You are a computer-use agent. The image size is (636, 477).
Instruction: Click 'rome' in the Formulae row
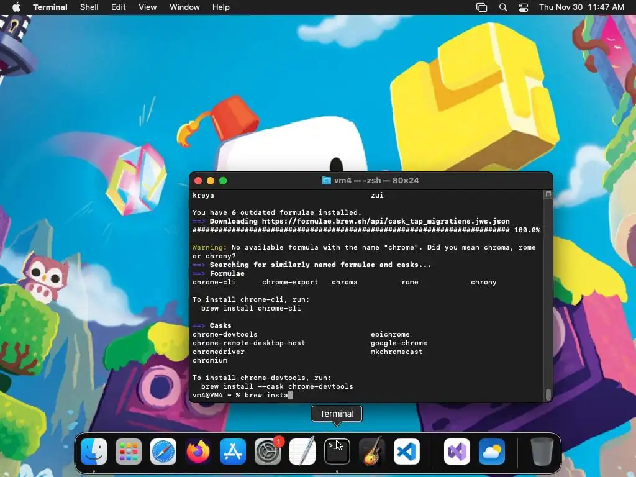410,282
